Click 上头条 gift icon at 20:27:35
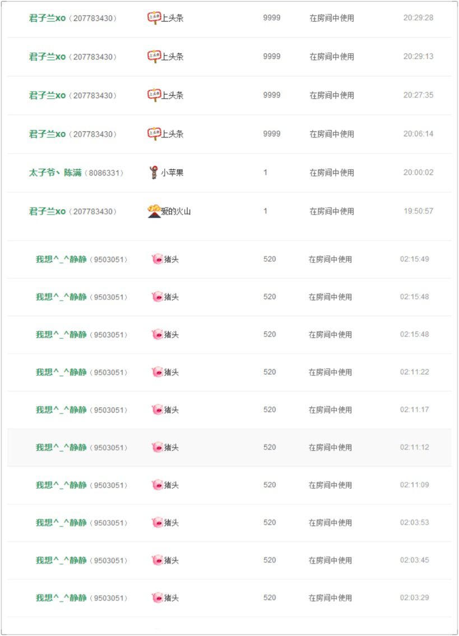Viewport: 459px width, 636px height. (154, 95)
